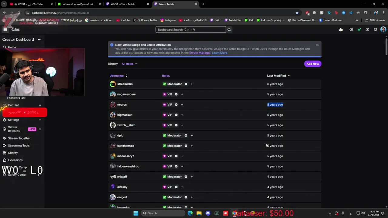Open Extensions in the sidebar
Screen dimensions: 388x218
coord(15,160)
